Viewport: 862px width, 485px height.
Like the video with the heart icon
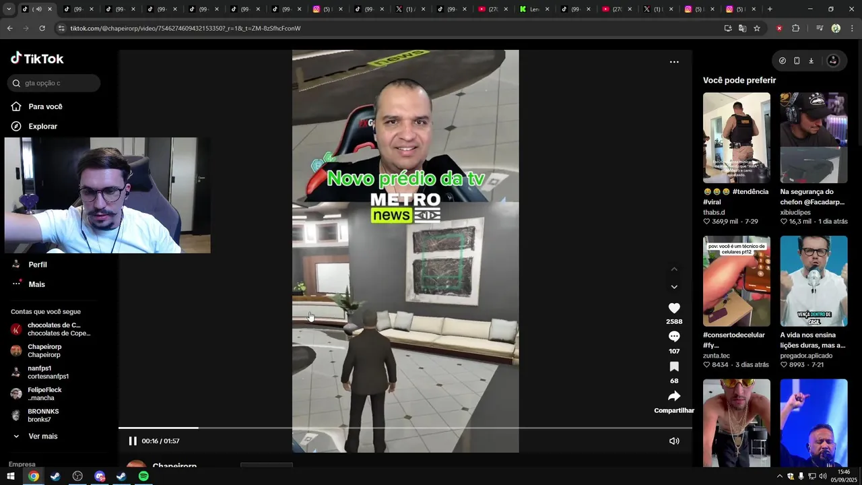pos(674,308)
